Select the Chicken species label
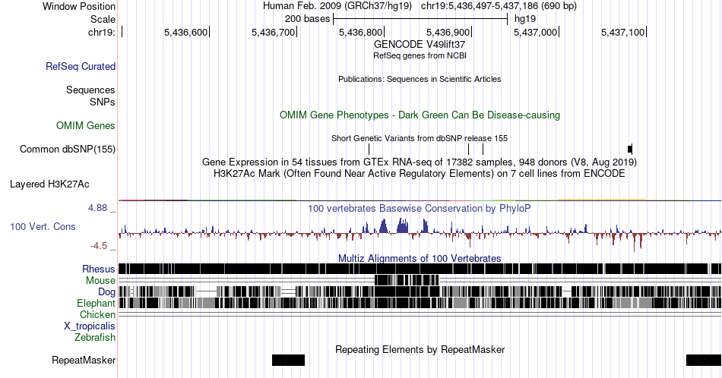 pyautogui.click(x=97, y=314)
